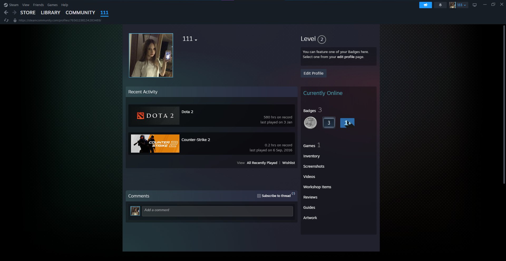506x261 pixels.
Task: Click the vertical page scrollbar
Action: pos(504,104)
